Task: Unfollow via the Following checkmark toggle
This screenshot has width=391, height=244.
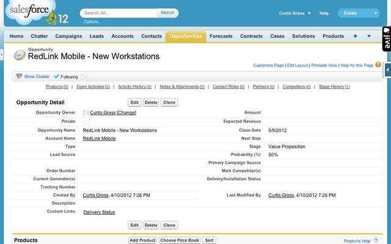Action: click(57, 77)
